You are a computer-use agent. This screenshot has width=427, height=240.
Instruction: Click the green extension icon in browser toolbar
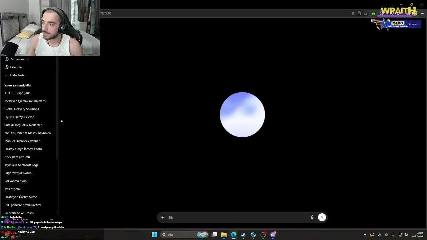[373, 13]
